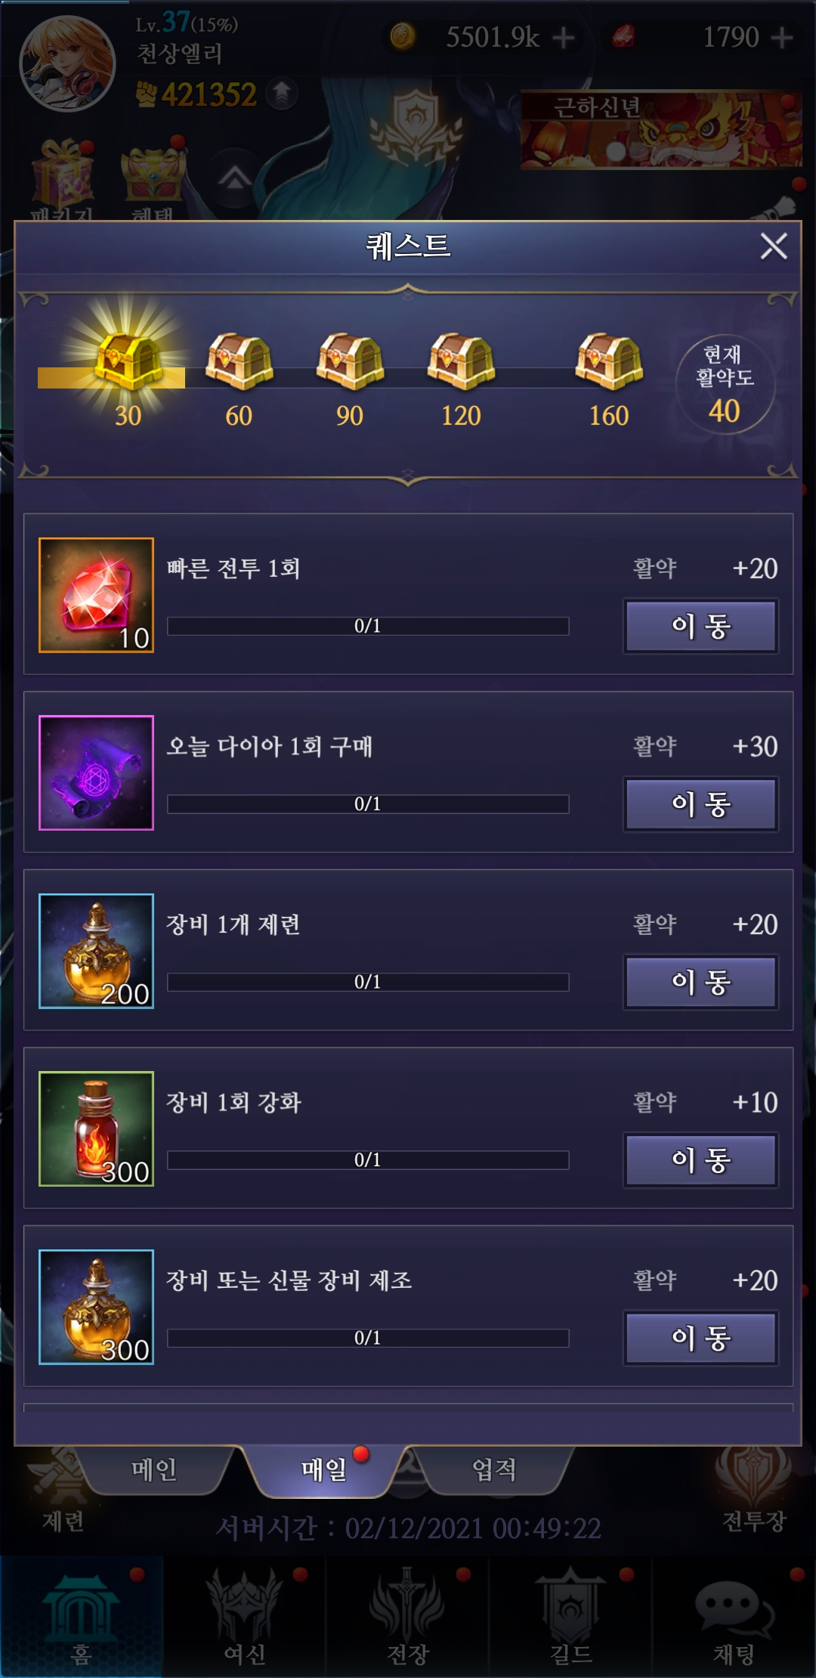Open the 채팅 chat bubble icon
Image resolution: width=816 pixels, height=1678 pixels.
click(734, 1603)
